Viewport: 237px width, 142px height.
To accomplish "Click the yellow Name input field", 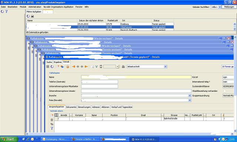I will click(136, 77).
